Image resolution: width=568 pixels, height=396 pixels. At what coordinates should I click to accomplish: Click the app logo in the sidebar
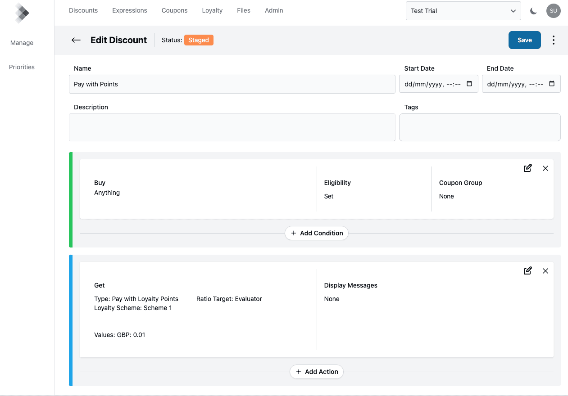(22, 13)
